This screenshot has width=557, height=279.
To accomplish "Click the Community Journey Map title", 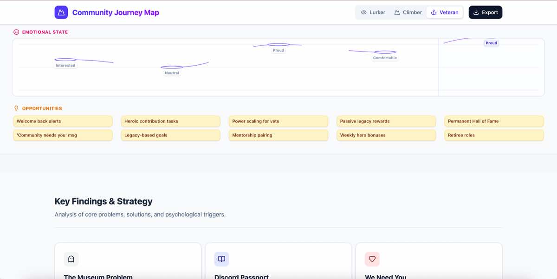I will (116, 12).
